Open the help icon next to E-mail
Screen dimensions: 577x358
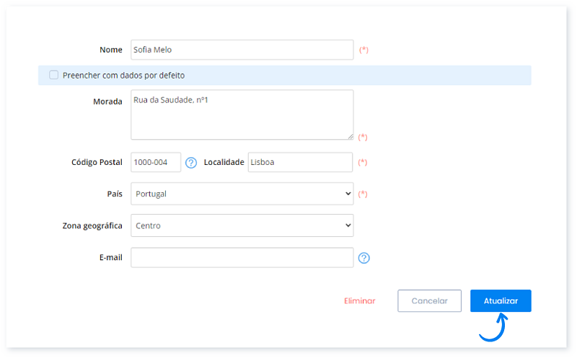click(x=364, y=258)
